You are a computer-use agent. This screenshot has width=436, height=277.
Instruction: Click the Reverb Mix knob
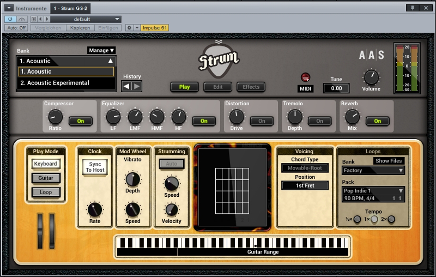coord(352,117)
